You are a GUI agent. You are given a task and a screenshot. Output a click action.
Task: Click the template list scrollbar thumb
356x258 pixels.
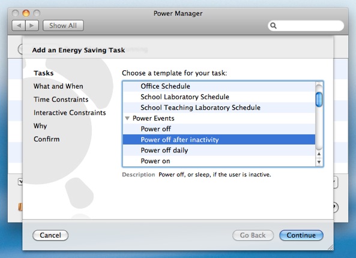pos(319,100)
